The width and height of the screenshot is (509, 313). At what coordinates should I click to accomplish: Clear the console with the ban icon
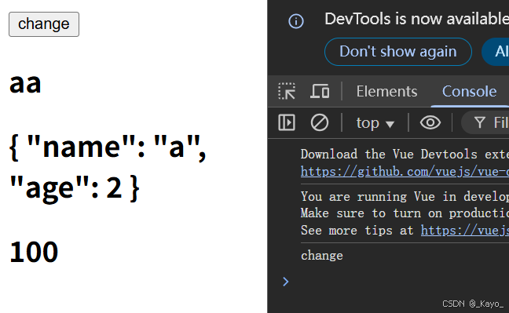pos(320,122)
